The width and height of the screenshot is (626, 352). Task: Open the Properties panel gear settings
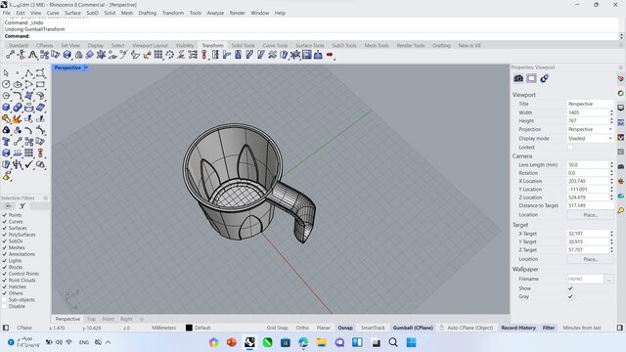(621, 67)
